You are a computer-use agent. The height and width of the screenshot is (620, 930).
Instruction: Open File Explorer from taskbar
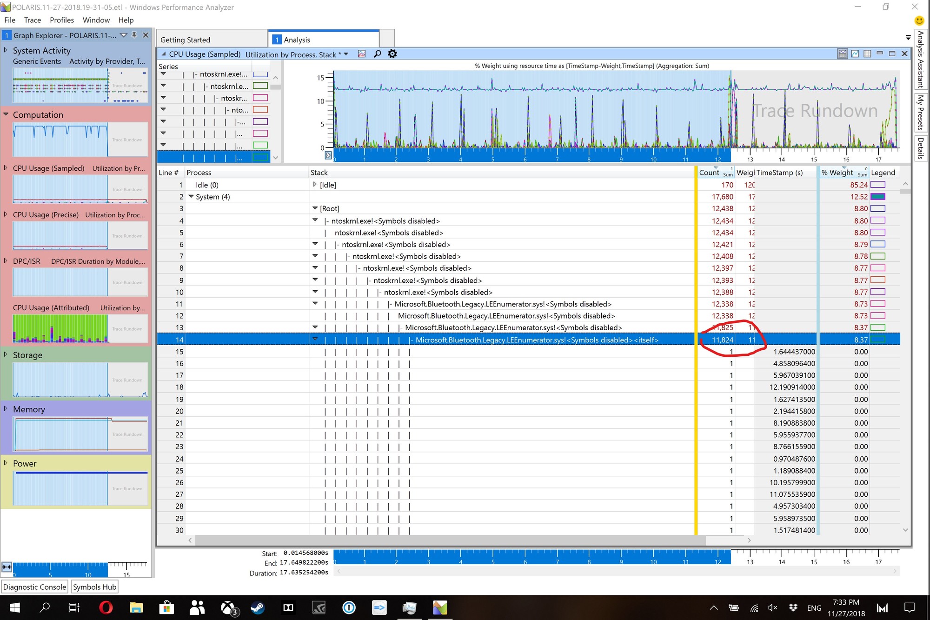[136, 607]
